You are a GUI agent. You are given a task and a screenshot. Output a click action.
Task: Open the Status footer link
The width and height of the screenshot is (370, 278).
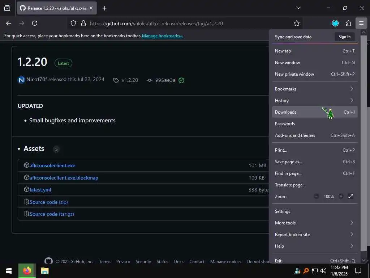click(x=163, y=261)
